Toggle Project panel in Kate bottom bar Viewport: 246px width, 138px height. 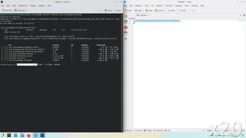tap(148, 130)
